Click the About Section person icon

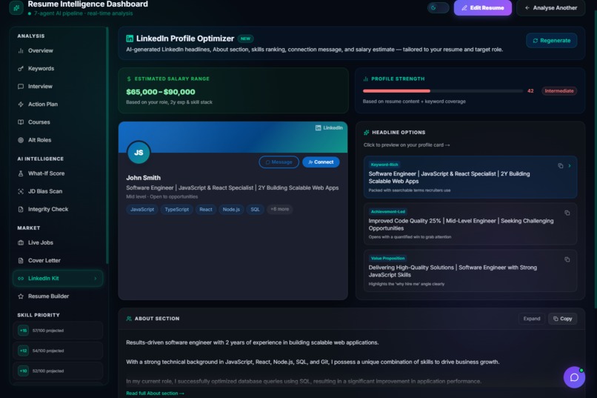coord(129,319)
